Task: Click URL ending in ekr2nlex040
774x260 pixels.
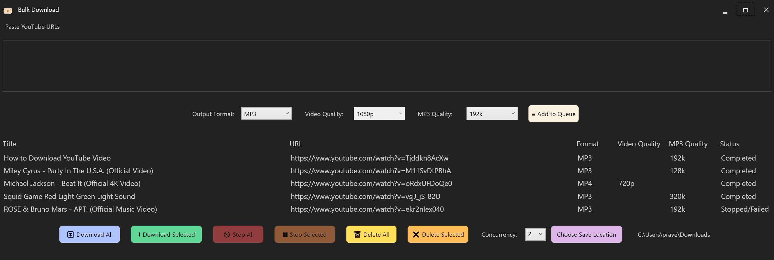Action: pos(367,209)
